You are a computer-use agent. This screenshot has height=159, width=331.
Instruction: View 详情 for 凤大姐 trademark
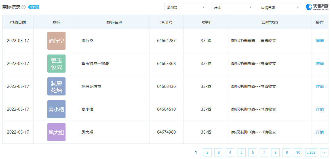[320, 132]
